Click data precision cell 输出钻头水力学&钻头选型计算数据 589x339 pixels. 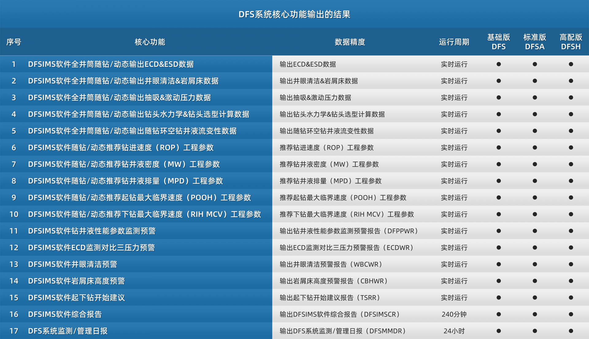coord(332,114)
